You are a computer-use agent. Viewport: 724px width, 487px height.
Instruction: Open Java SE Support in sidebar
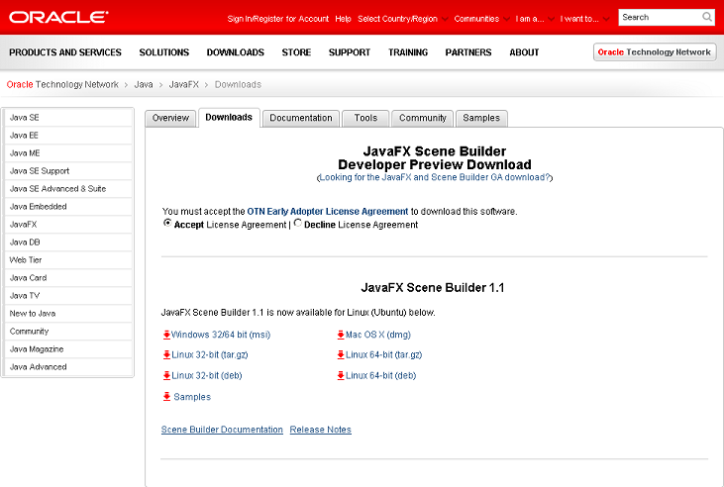[x=68, y=171]
